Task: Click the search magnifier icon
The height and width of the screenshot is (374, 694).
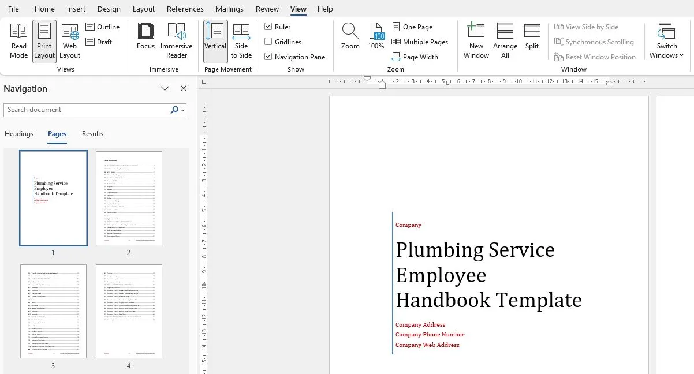Action: coord(174,110)
